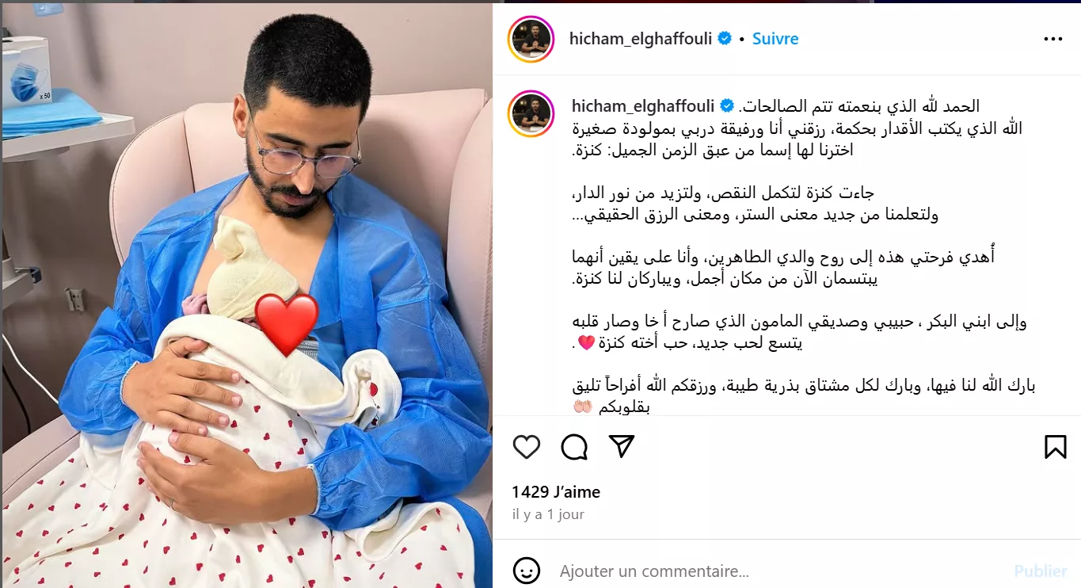Open the 'il y a 1 jour' timestamp
Viewport: 1081px width, 588px height.
(x=548, y=515)
